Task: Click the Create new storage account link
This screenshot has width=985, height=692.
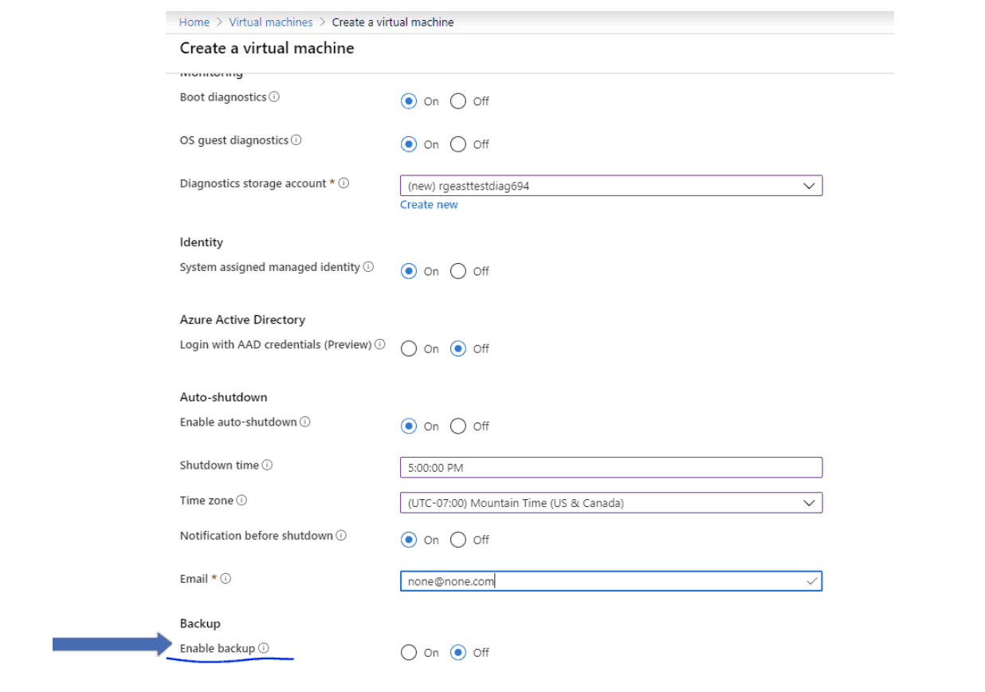Action: [429, 204]
